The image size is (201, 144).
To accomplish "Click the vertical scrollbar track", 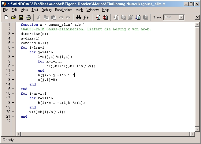I will click(x=197, y=77).
